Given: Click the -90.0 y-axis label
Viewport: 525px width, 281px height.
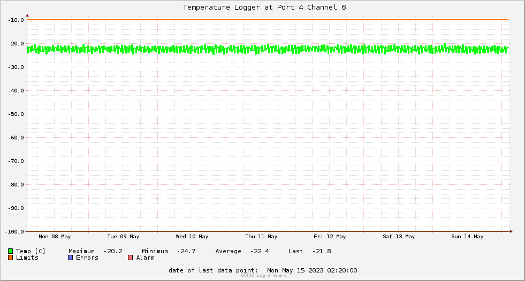Looking at the screenshot, I should click(x=16, y=208).
